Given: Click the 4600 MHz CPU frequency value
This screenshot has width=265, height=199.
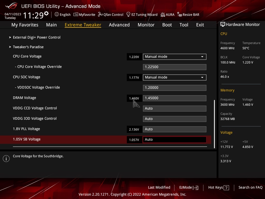Looking at the screenshot, I should (227, 48).
